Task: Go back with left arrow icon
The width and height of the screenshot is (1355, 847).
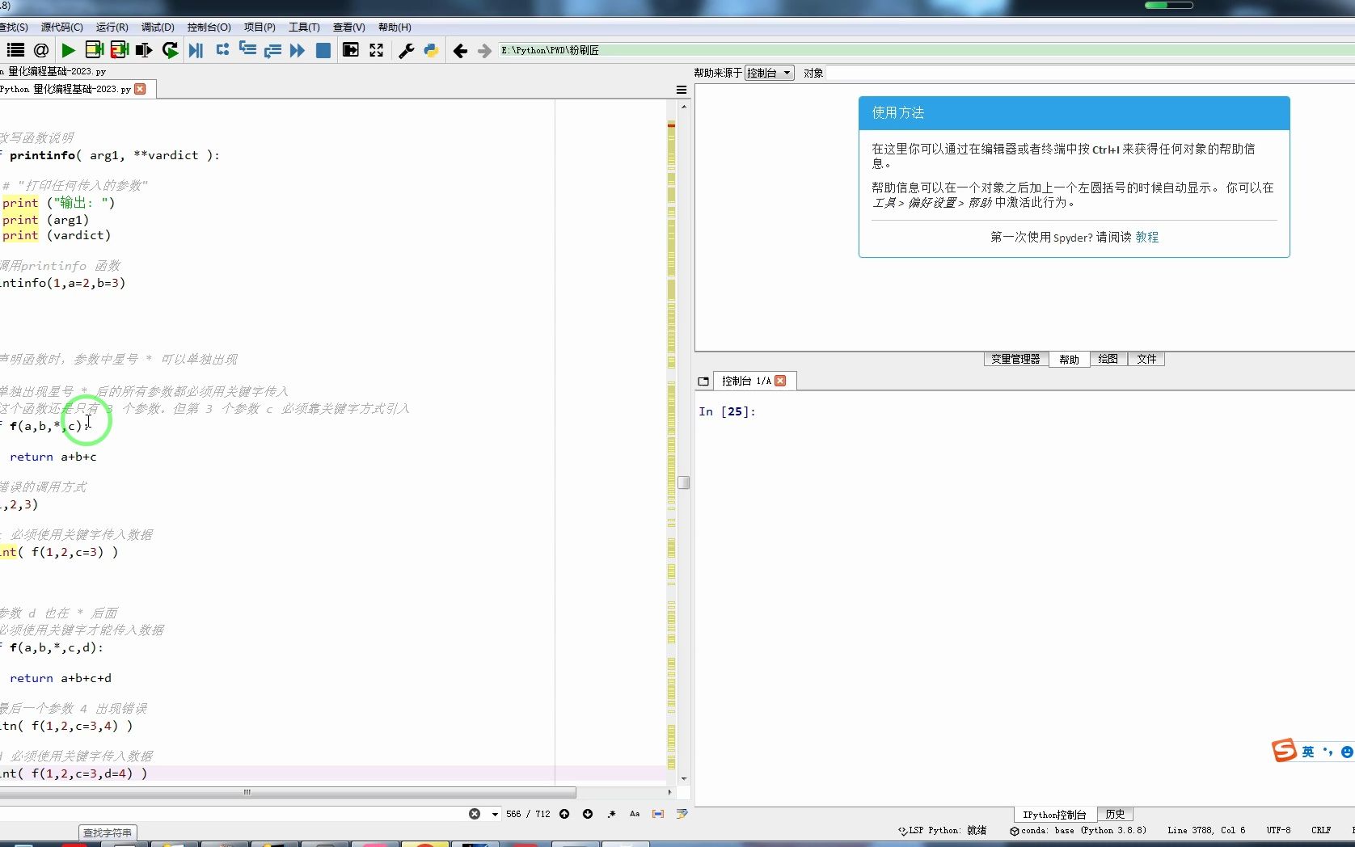Action: point(460,50)
